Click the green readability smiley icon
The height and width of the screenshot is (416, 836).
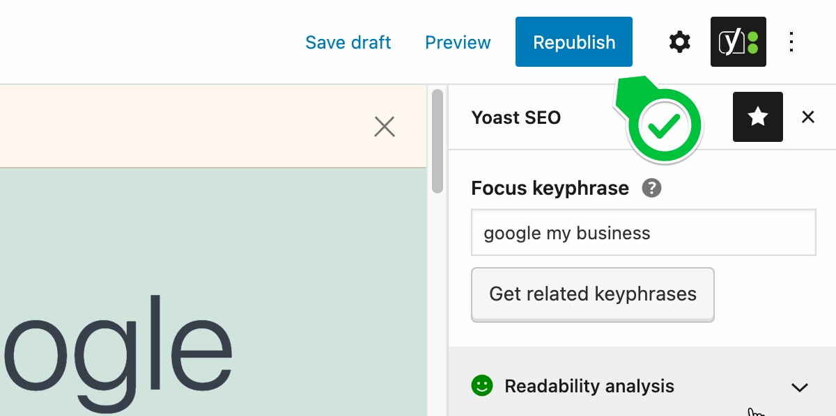(481, 385)
